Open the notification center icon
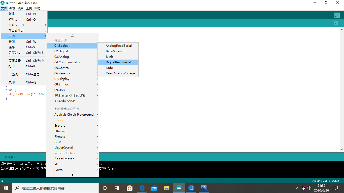344x193 pixels. tap(336, 188)
